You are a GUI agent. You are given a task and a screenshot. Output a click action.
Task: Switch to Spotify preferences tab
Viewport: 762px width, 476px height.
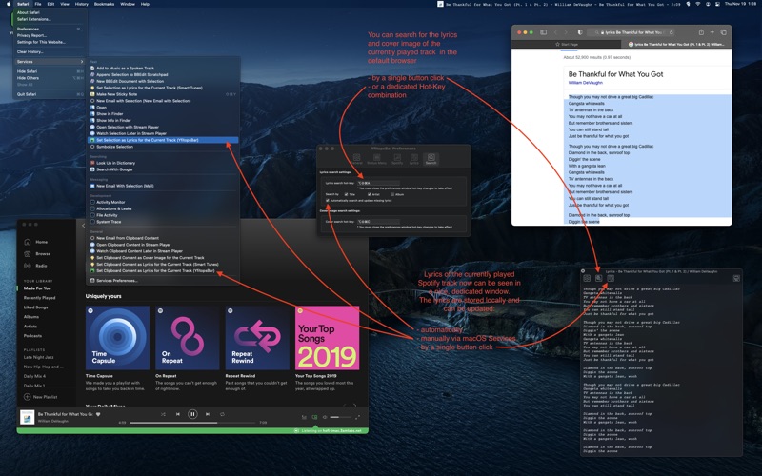click(397, 159)
